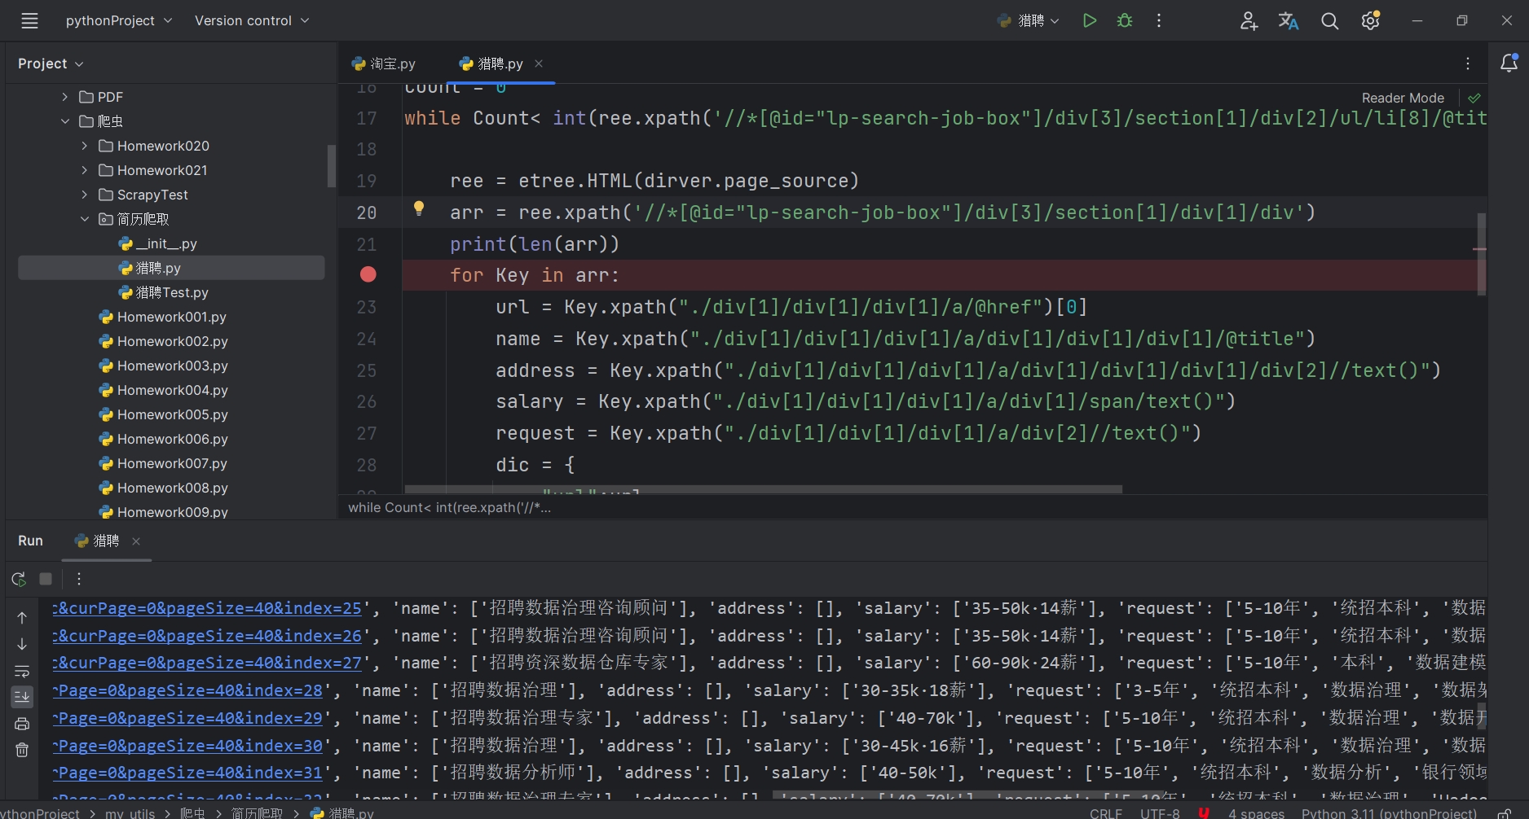The width and height of the screenshot is (1529, 819).
Task: Click the UTF-8 encoding in the status bar
Action: 1160,813
